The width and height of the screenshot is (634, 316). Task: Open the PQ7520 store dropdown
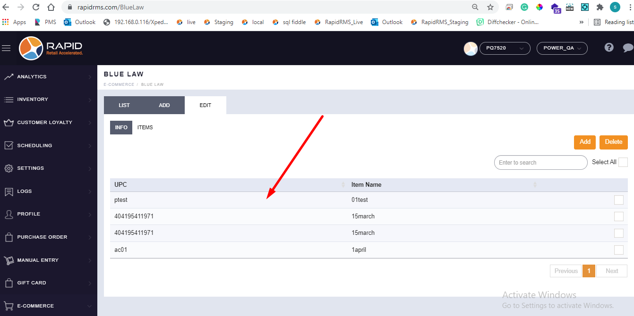[x=504, y=48]
